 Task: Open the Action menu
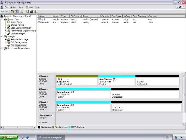13,7
